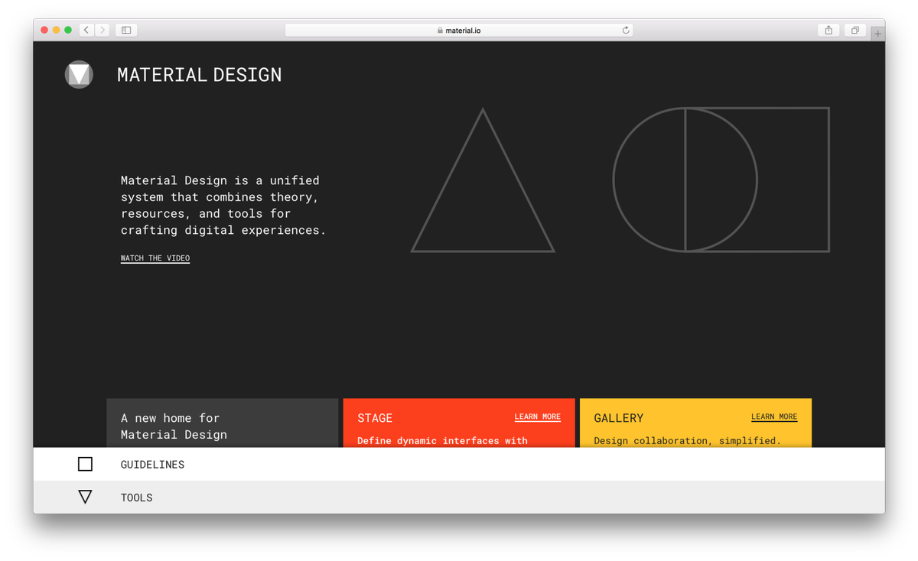Screen dimensions: 918x561
Task: Click the square Guidelines icon
Action: pos(85,464)
